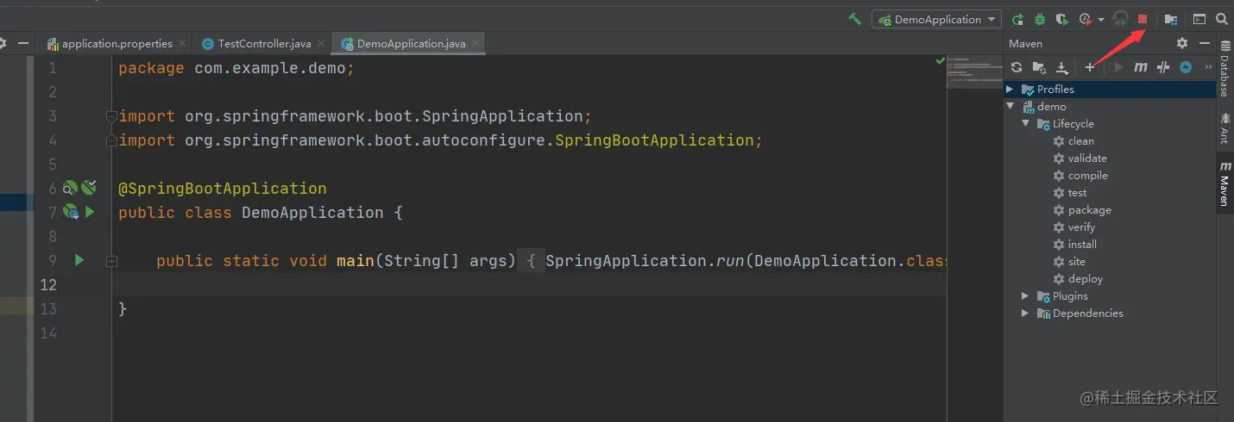Select the validate lifecycle goal
Image resolution: width=1234 pixels, height=422 pixels.
pyautogui.click(x=1080, y=158)
